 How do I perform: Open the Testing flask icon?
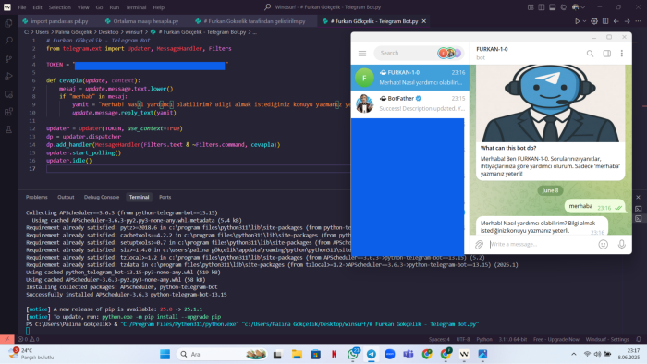8,129
